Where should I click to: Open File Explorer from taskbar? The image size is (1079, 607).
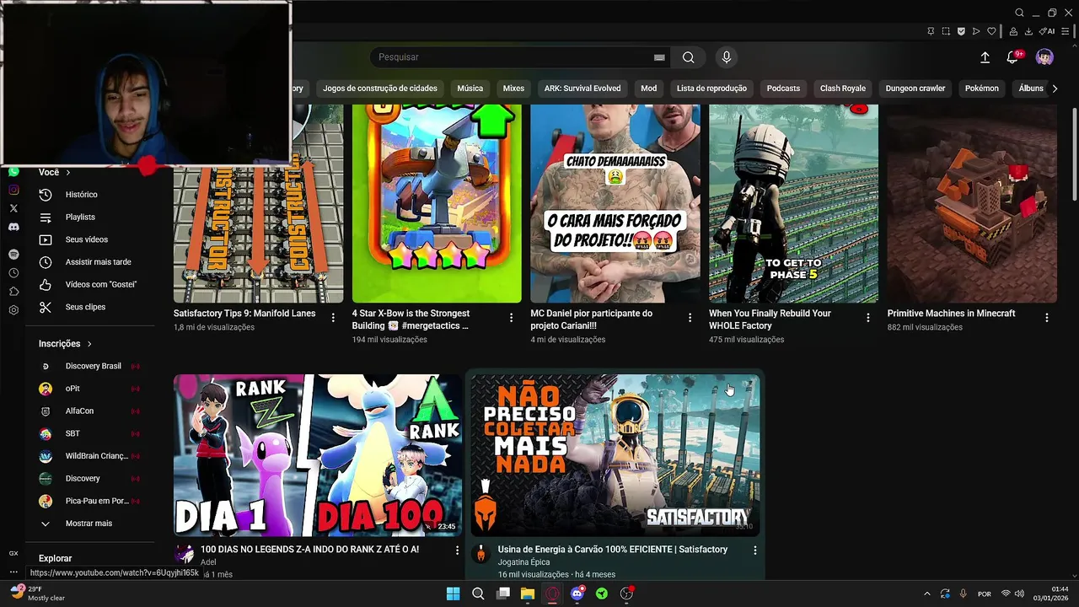point(528,594)
